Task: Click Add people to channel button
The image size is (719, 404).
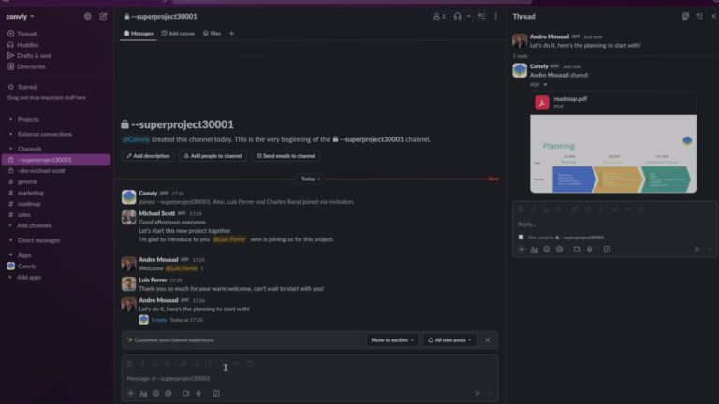Action: click(x=213, y=156)
